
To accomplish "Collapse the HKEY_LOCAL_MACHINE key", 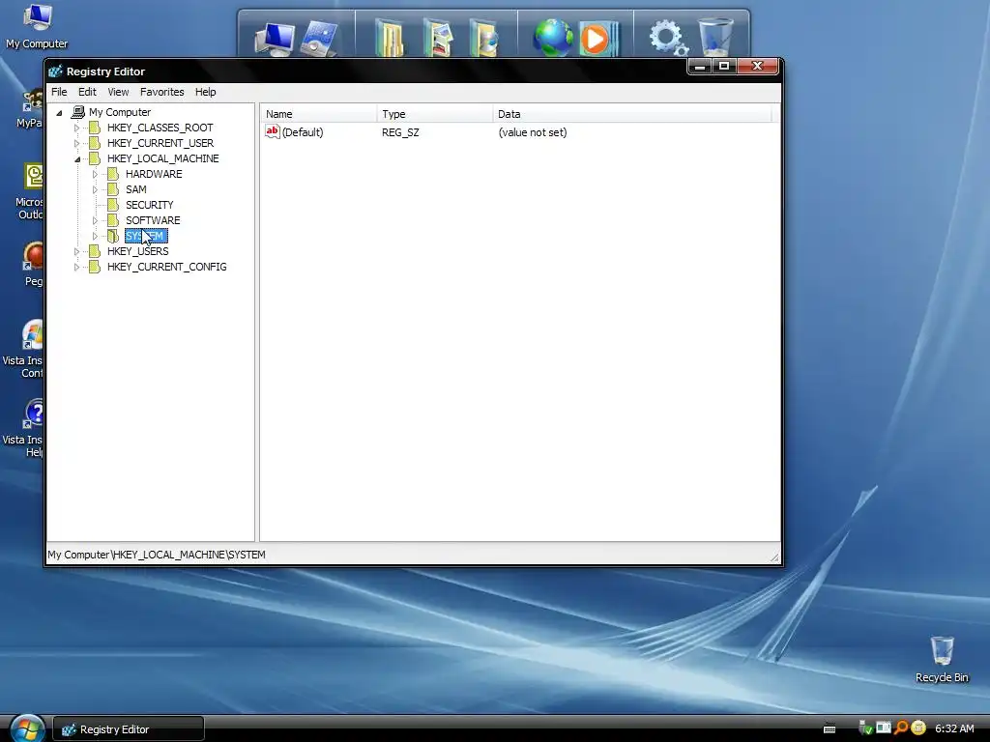I will pyautogui.click(x=77, y=159).
